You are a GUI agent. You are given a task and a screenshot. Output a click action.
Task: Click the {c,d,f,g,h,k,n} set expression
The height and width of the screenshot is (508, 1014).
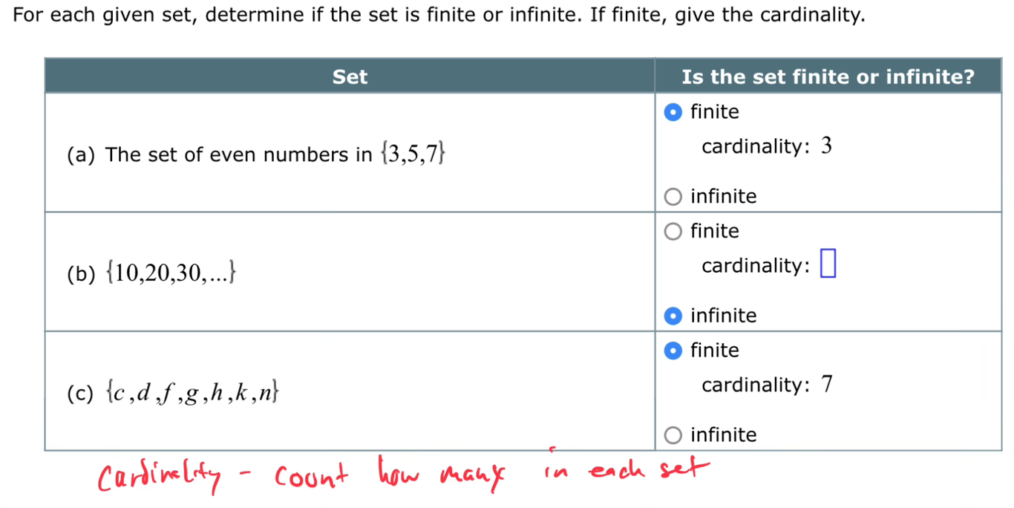coord(193,393)
